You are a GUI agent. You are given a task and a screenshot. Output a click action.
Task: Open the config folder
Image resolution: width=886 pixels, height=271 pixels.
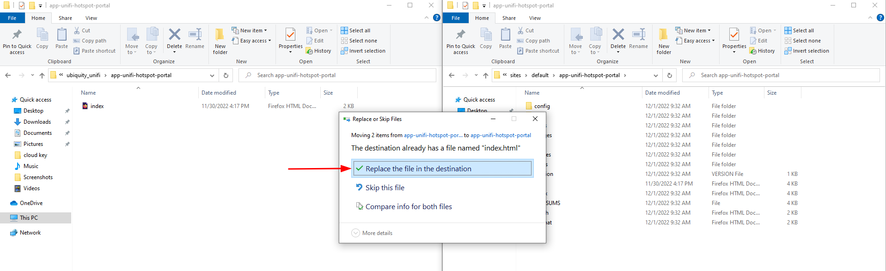tap(542, 106)
